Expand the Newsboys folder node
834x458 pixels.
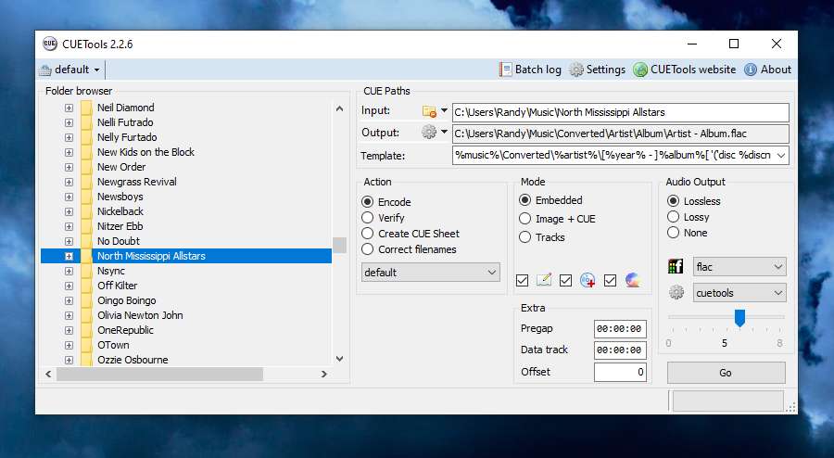coord(69,197)
